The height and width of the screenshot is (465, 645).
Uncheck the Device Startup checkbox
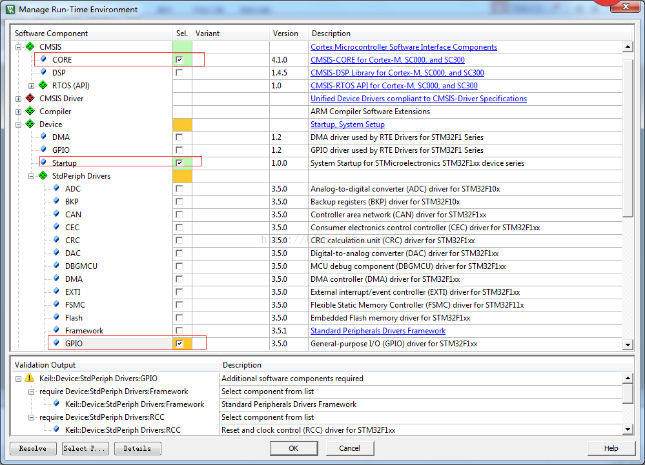pyautogui.click(x=179, y=163)
